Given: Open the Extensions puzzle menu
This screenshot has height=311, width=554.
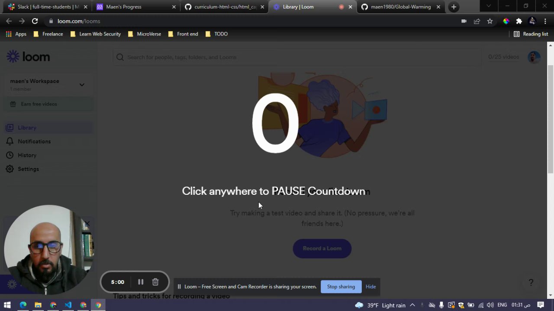Looking at the screenshot, I should pyautogui.click(x=519, y=21).
